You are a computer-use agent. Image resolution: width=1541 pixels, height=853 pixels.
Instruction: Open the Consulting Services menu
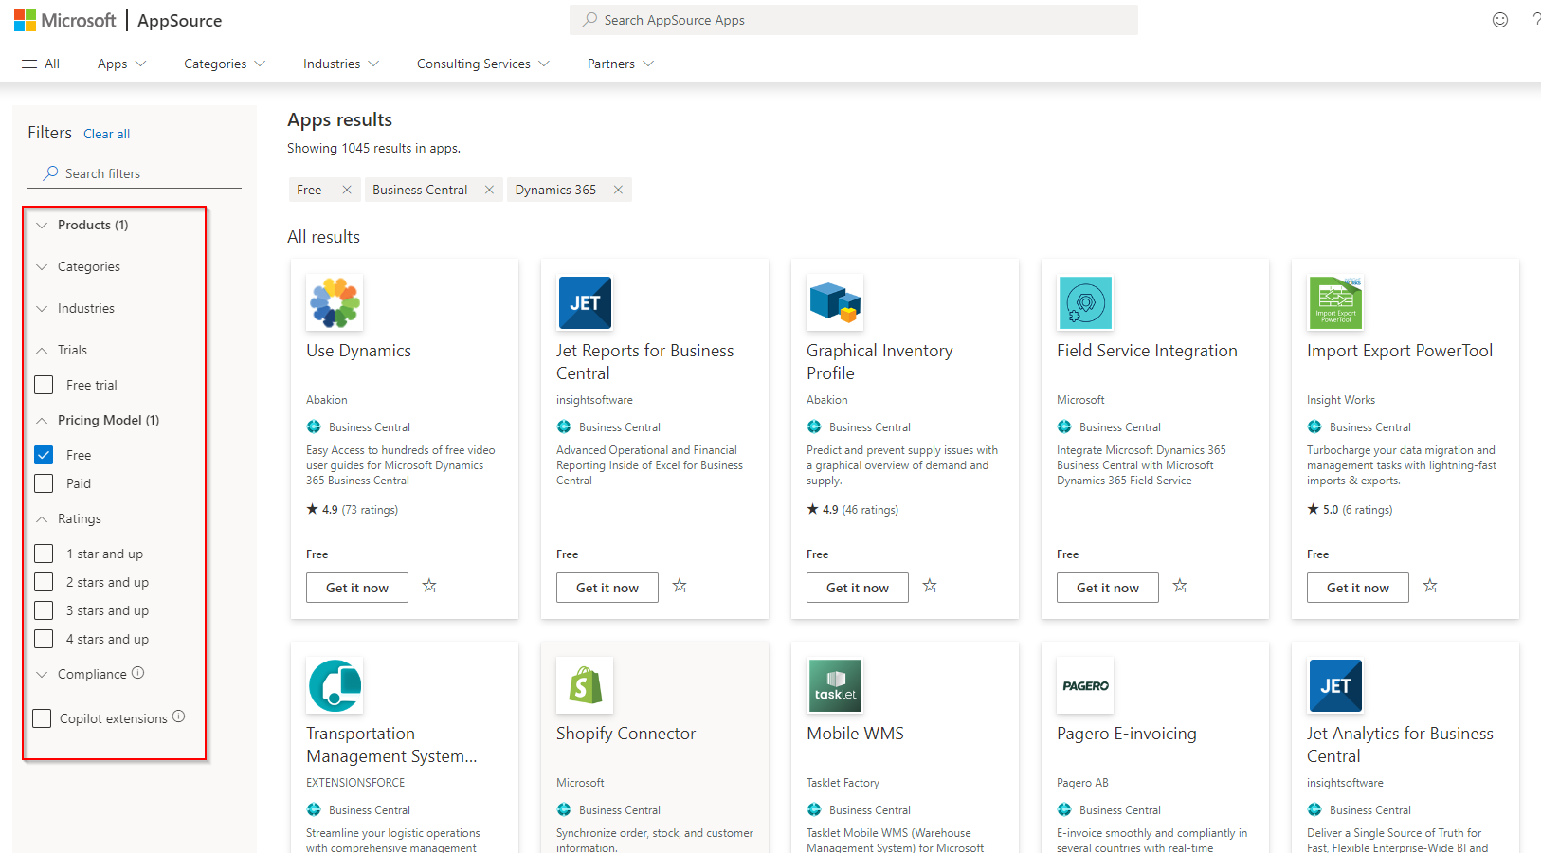(x=483, y=64)
